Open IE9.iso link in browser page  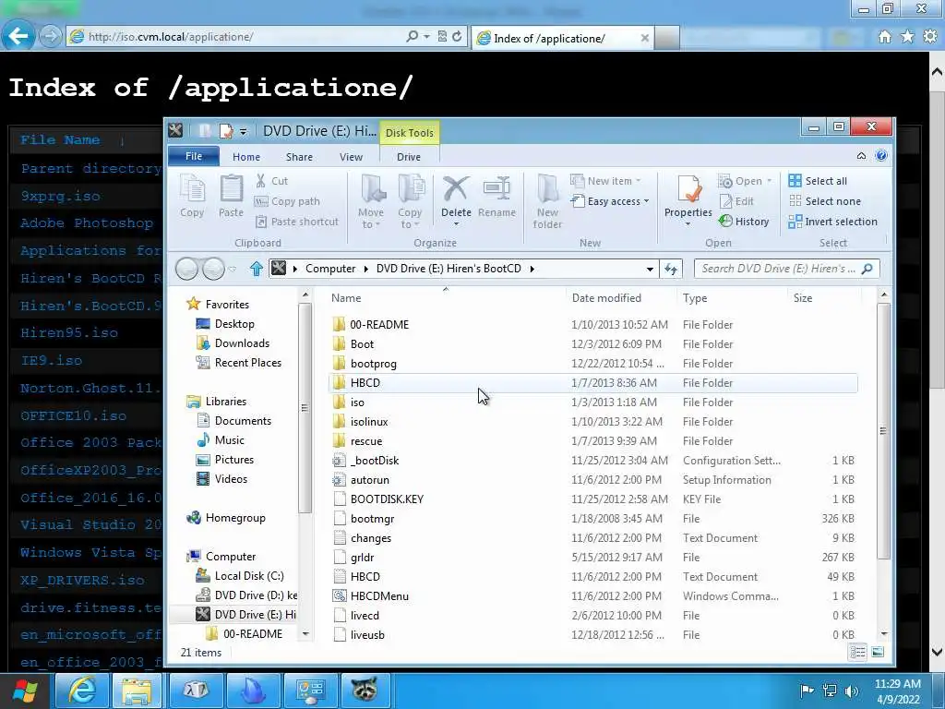click(x=52, y=360)
